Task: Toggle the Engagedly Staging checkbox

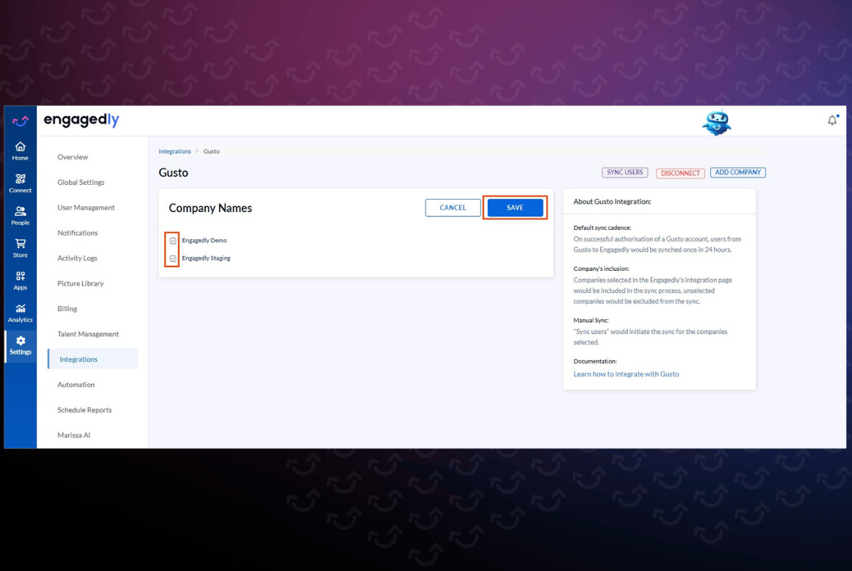Action: pyautogui.click(x=173, y=258)
